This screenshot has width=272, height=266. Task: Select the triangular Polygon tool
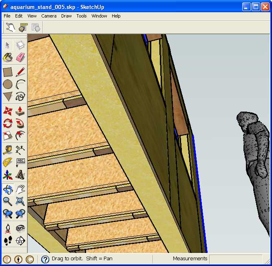[x=8, y=97]
